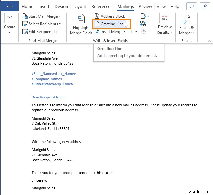Viewport: 213px width, 195px height.
Task: Open the Design tab
Action: [61, 6]
